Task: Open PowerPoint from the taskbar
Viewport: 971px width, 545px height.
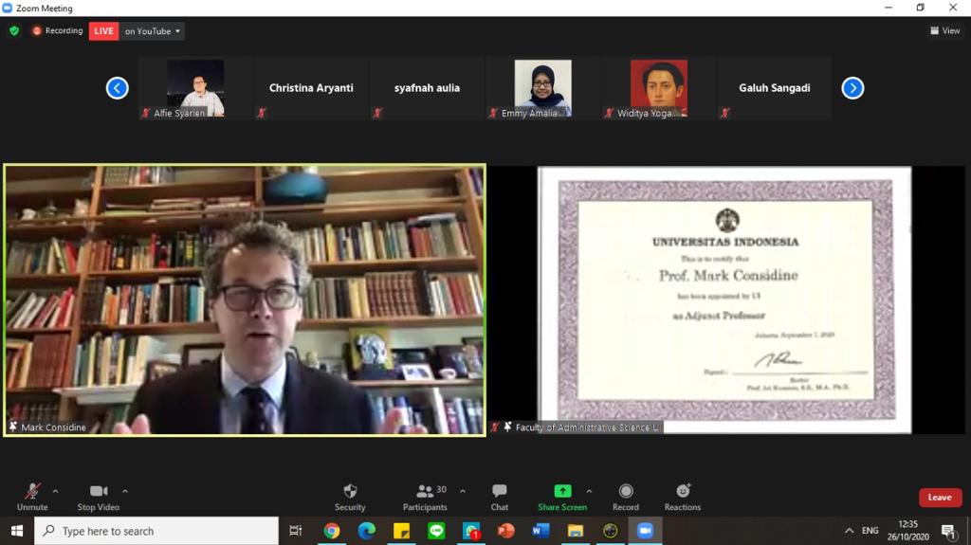Action: tap(506, 531)
